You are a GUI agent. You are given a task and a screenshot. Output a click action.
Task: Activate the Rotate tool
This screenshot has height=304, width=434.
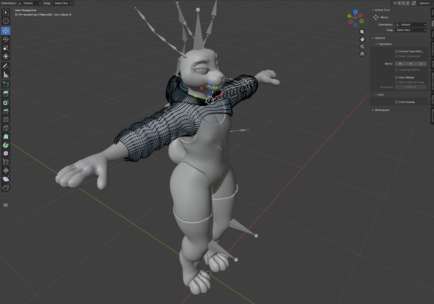click(x=6, y=39)
